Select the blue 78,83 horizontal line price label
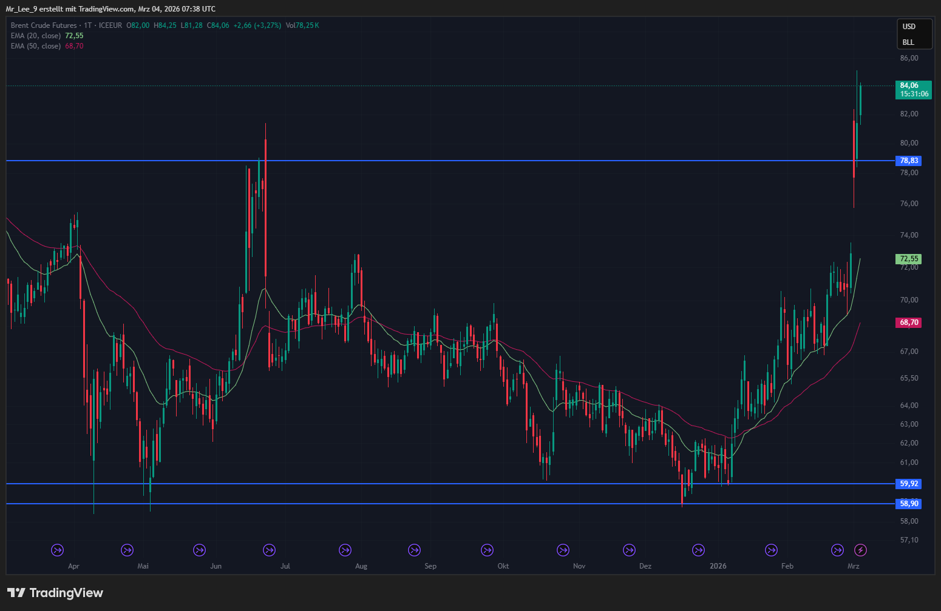Viewport: 941px width, 611px height. 908,161
